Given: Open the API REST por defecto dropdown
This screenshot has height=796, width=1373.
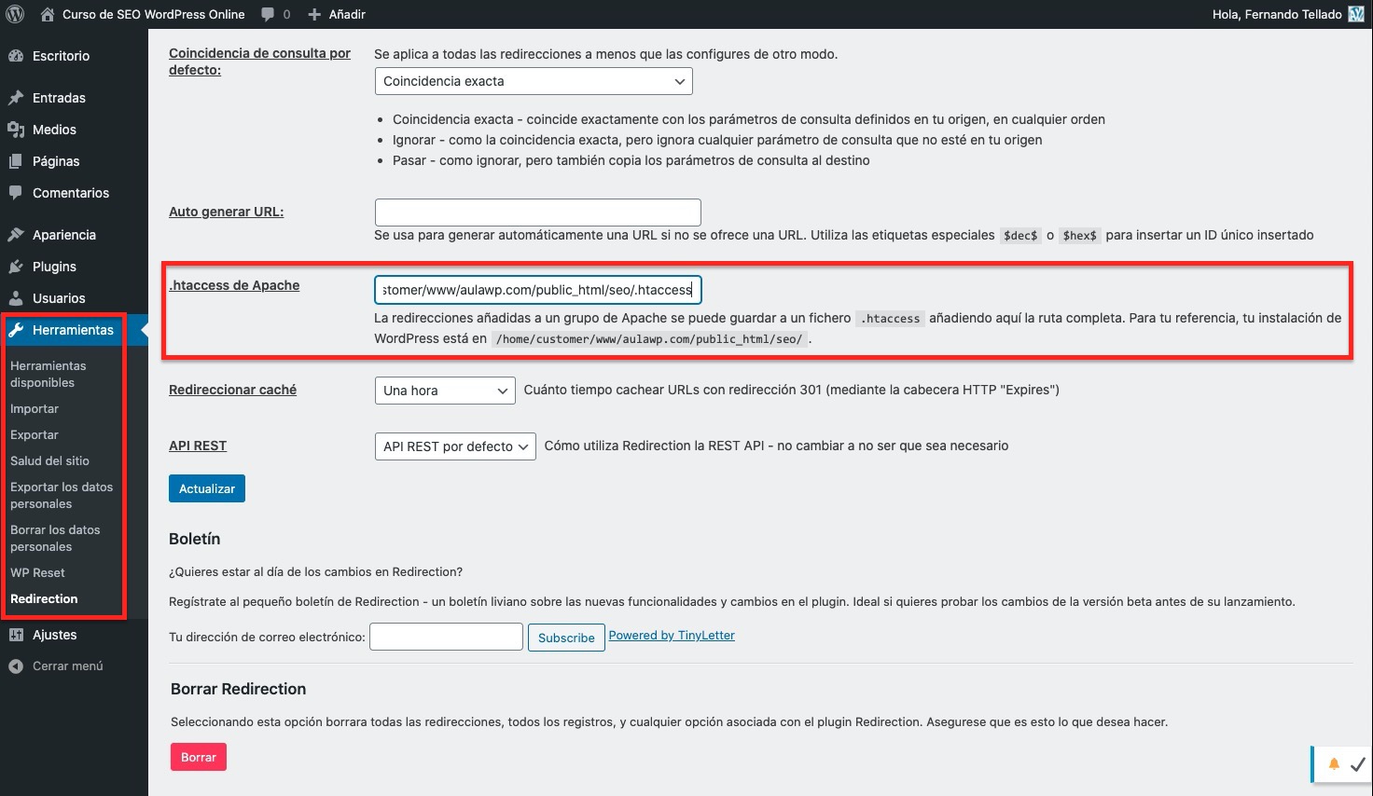Looking at the screenshot, I should coord(454,446).
